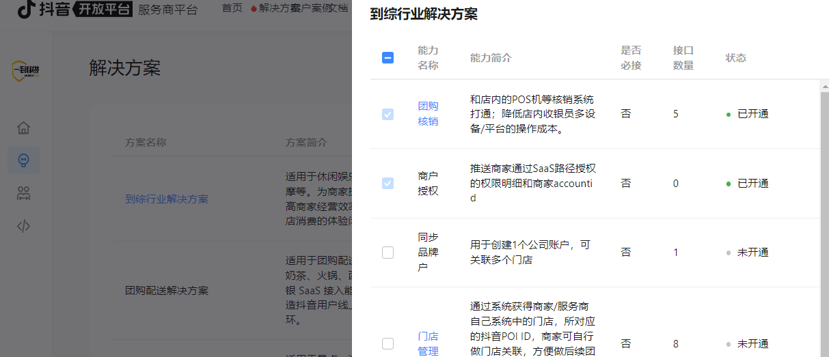The image size is (829, 357).
Task: Click the company shield logo in the sidebar
Action: 26,71
